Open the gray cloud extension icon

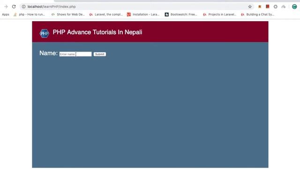coord(283,7)
